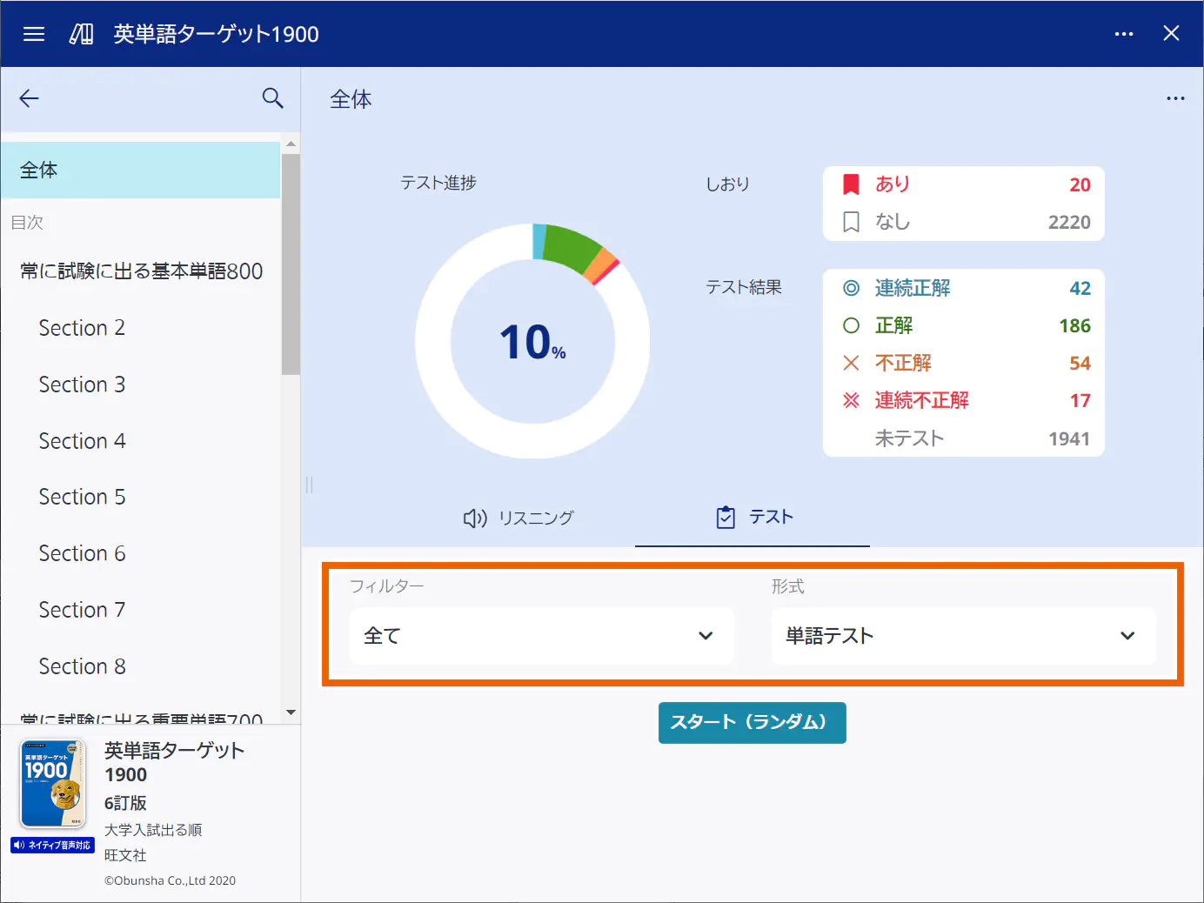Viewport: 1204px width, 903px height.
Task: Click the 正解 result row
Action: pyautogui.click(x=964, y=325)
